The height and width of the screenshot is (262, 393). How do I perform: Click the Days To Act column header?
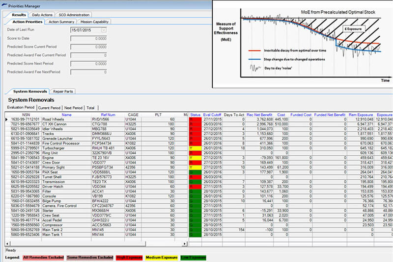234,115
